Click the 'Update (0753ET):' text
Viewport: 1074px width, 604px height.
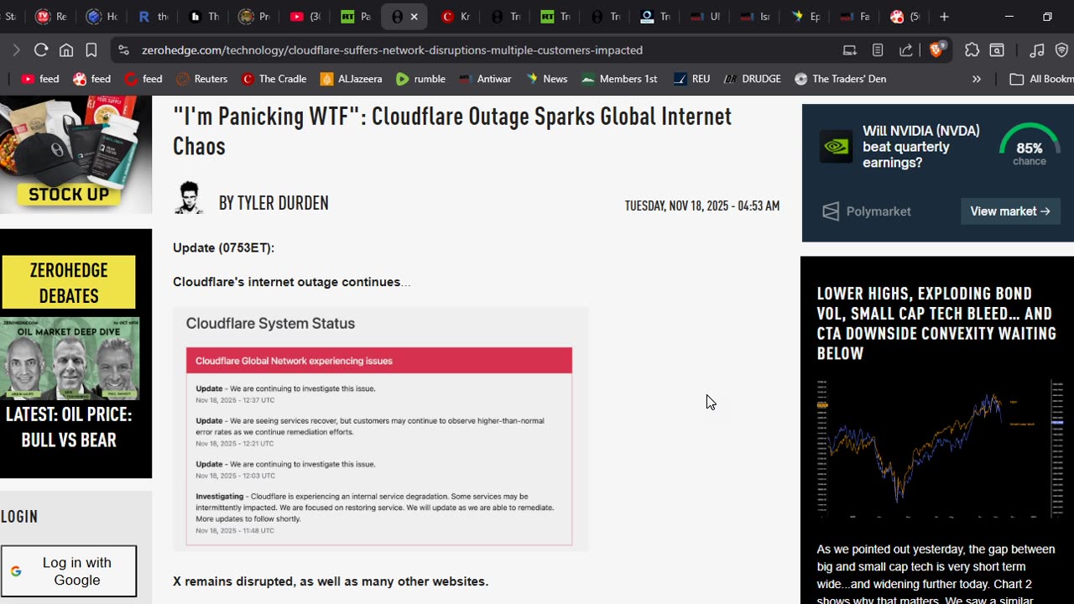pos(223,247)
